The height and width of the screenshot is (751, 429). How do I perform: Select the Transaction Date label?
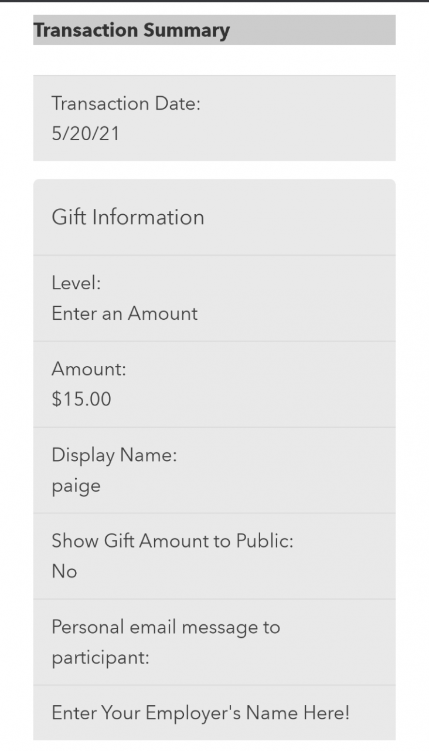[126, 104]
